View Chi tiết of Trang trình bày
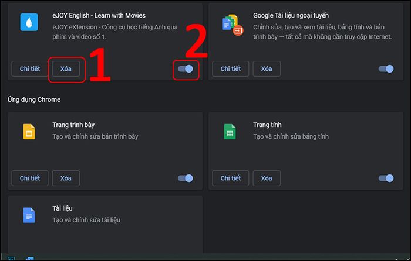This screenshot has height=261, width=411. 30,178
